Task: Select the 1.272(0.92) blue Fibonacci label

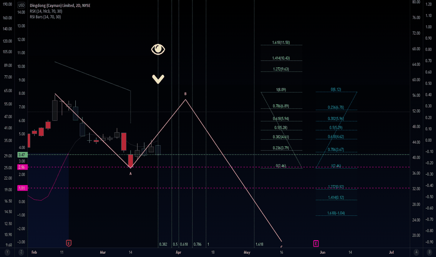Action: point(336,187)
